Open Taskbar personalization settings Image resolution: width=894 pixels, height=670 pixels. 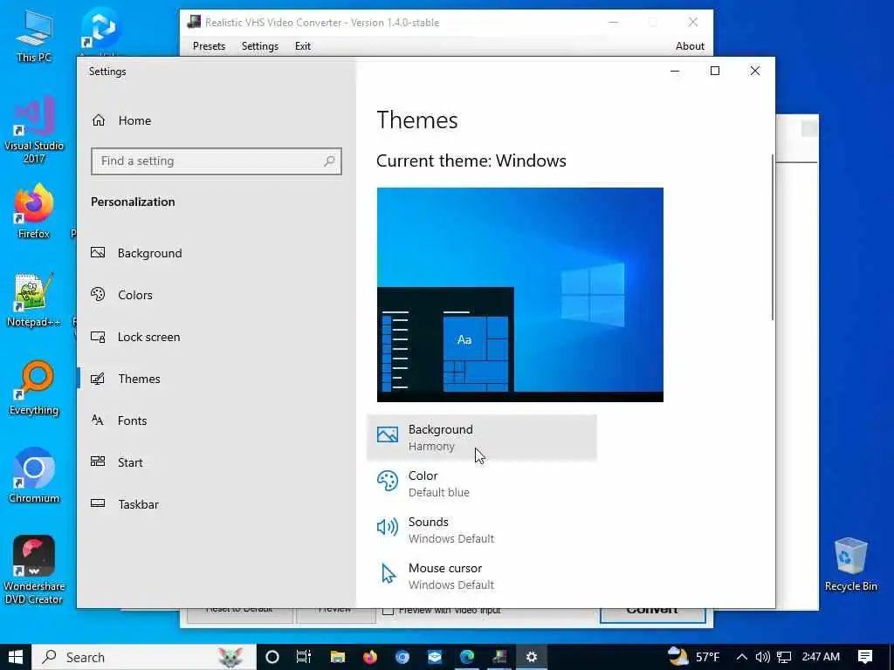click(124, 504)
